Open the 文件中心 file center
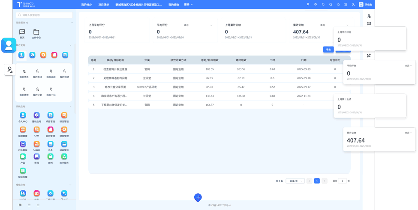The image size is (418, 210). point(36,33)
